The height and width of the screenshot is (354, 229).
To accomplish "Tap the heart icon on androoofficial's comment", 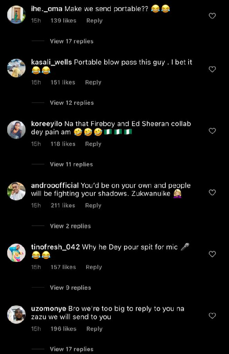I will click(x=212, y=193).
